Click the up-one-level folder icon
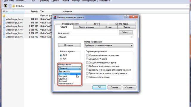The height and width of the screenshot is (107, 191). click(5, 6)
